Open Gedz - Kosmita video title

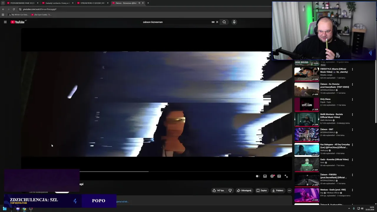(335, 160)
